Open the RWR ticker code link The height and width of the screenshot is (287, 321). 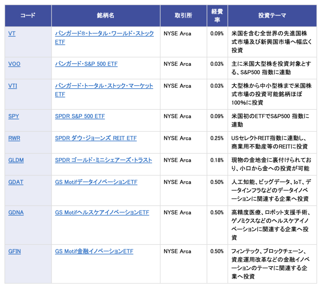tap(14, 138)
